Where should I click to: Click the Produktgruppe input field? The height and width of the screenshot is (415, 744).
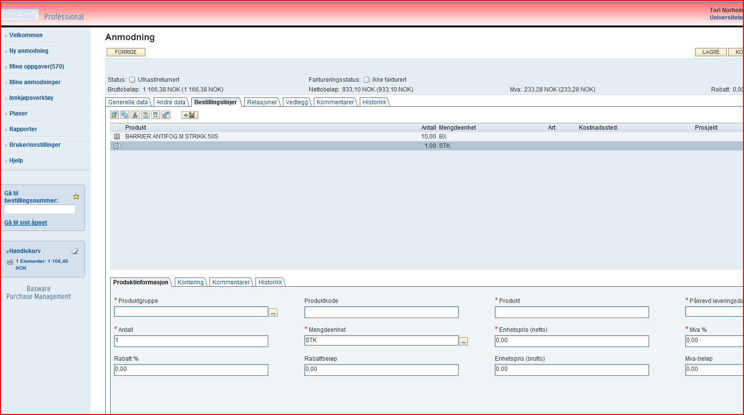[x=191, y=312]
